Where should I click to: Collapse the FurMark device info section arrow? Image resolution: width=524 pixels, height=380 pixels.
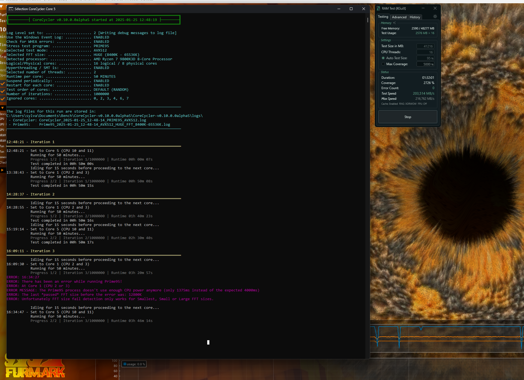pos(2,108)
